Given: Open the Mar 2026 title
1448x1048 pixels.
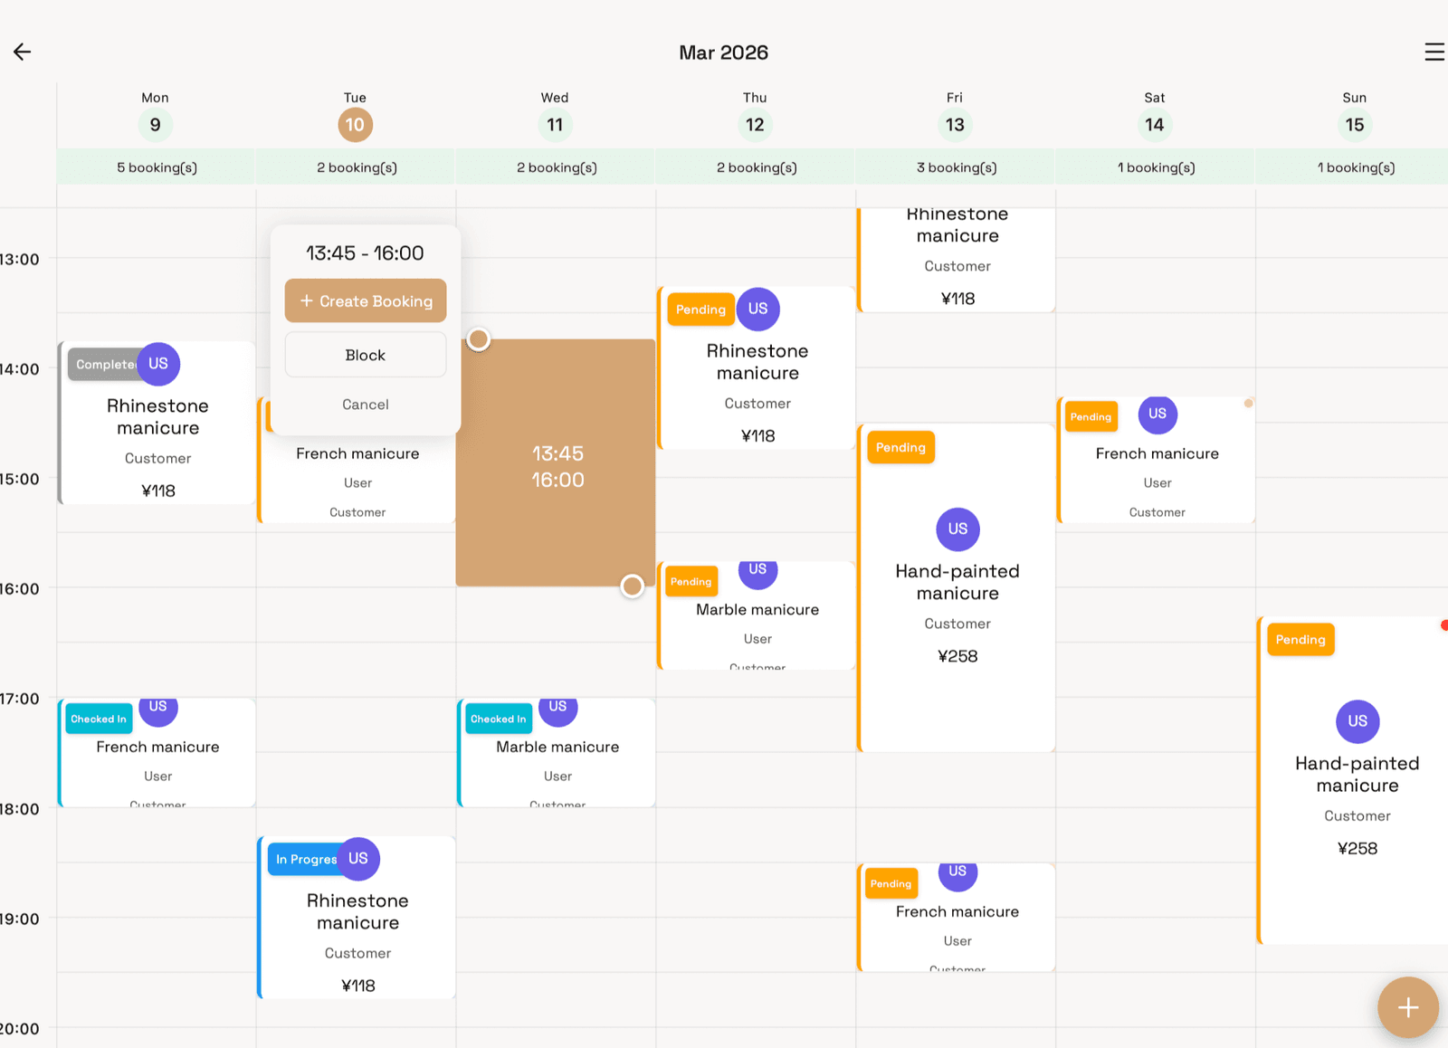Looking at the screenshot, I should (x=723, y=52).
